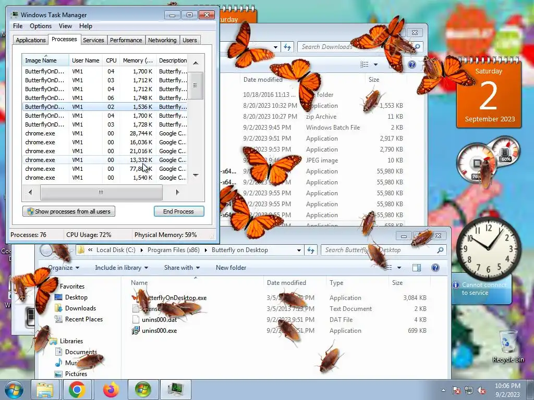The image size is (534, 400).
Task: Click the refresh icon in Downloads address bar
Action: 287,47
